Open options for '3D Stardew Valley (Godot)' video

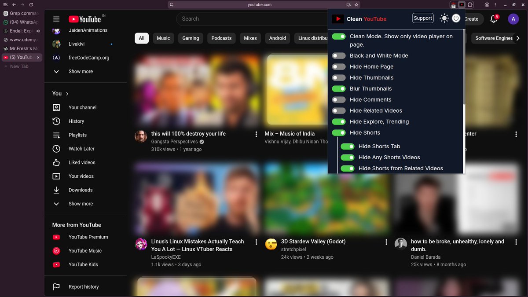386,242
